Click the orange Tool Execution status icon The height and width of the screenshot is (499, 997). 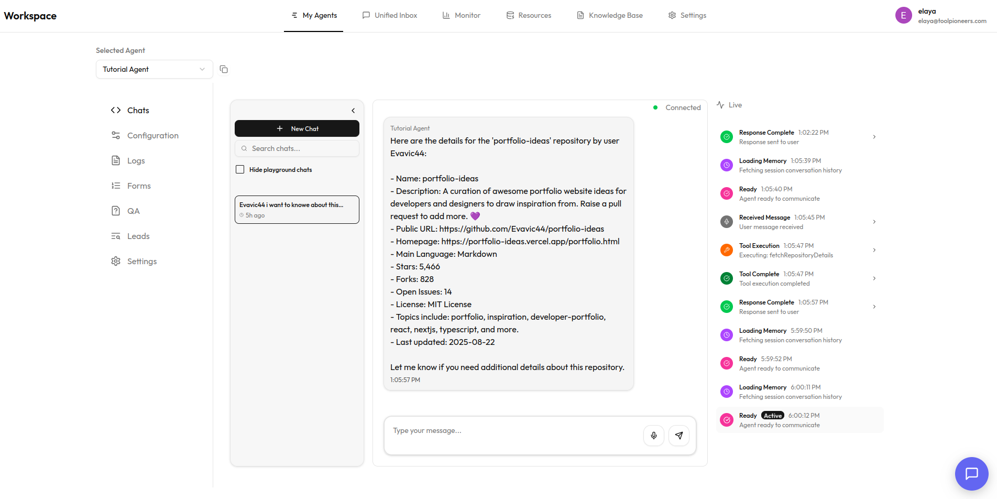pos(726,250)
